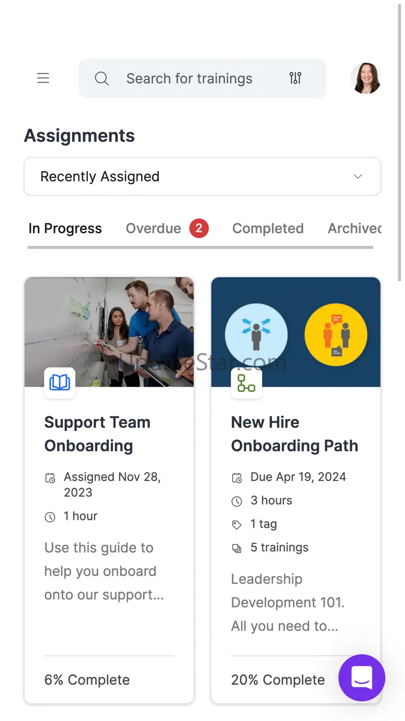The width and height of the screenshot is (405, 721).
Task: Open New Hire Onboarding Path title
Action: (x=294, y=434)
